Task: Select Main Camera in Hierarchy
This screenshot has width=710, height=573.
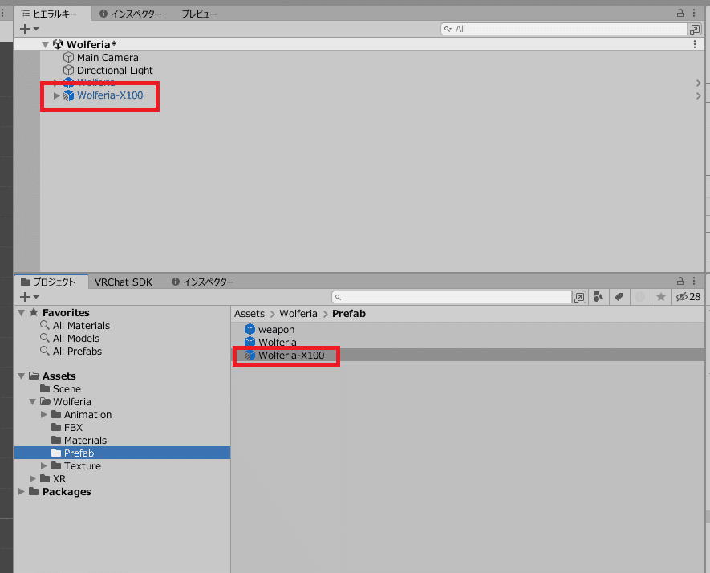Action: coord(108,58)
